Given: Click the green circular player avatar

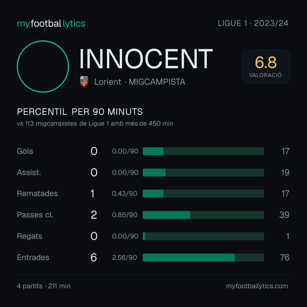Looking at the screenshot, I should pyautogui.click(x=43, y=66).
